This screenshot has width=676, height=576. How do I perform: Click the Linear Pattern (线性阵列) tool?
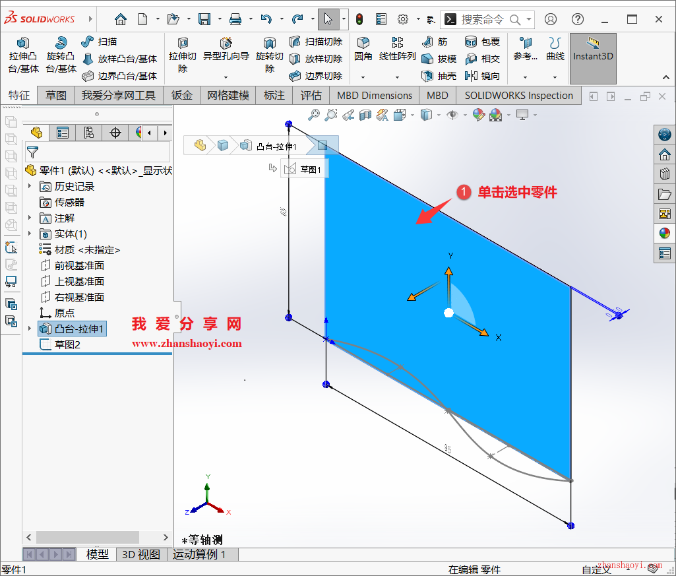[397, 49]
